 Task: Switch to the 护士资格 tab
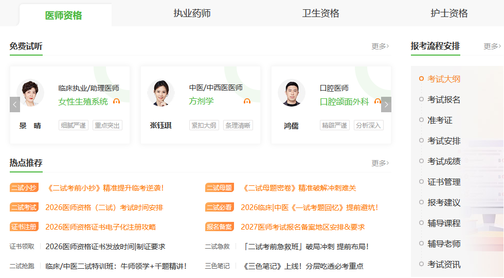449,13
